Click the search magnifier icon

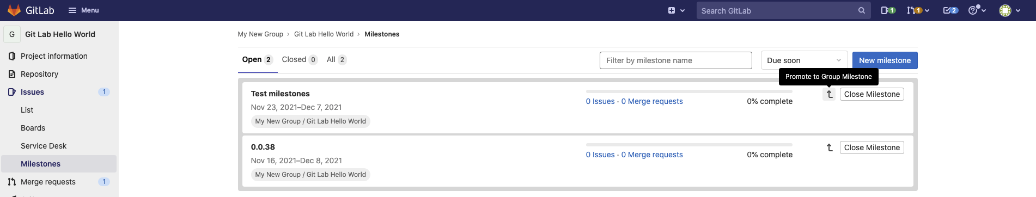point(861,10)
